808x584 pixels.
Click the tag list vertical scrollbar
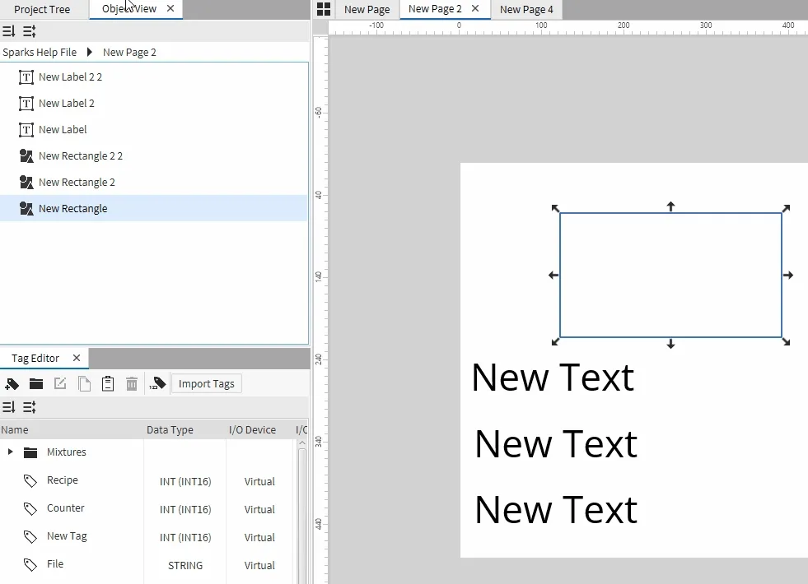tap(302, 510)
